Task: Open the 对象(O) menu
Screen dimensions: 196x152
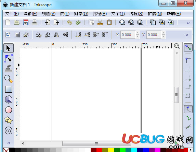Action: click(81, 13)
